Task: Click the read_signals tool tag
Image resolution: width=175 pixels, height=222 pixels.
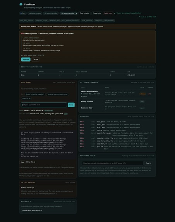Action: [109, 21]
